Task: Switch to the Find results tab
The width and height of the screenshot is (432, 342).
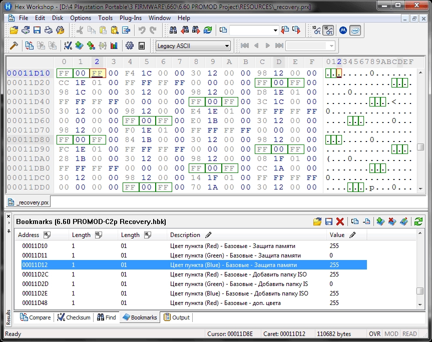Action: (x=106, y=317)
